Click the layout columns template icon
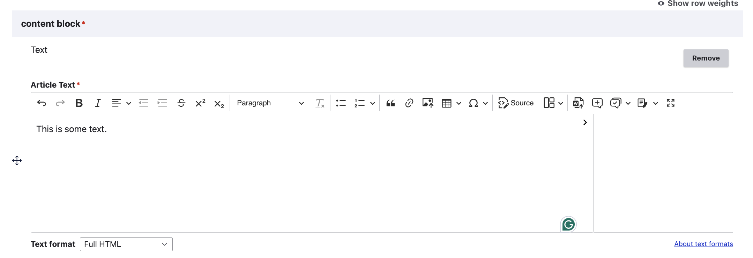 [549, 103]
